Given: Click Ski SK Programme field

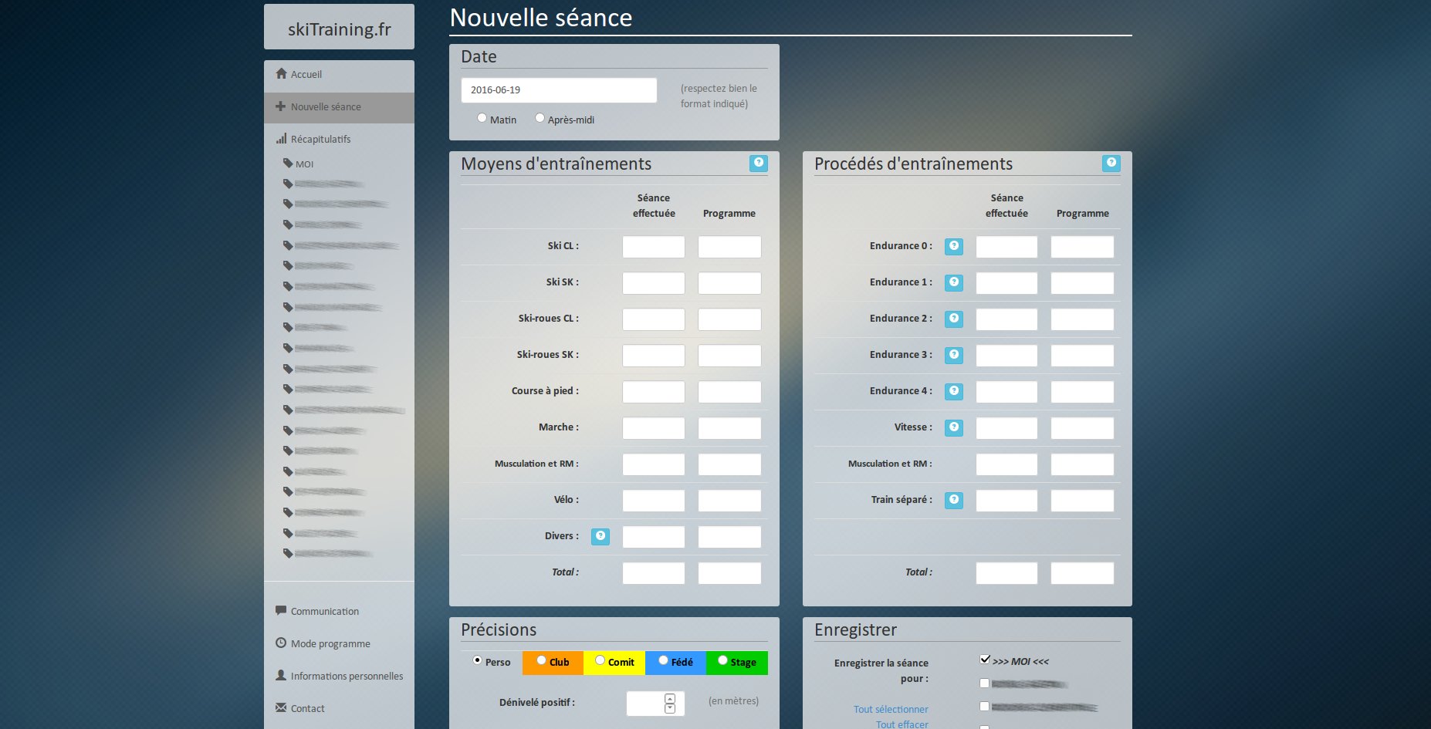Looking at the screenshot, I should click(729, 283).
